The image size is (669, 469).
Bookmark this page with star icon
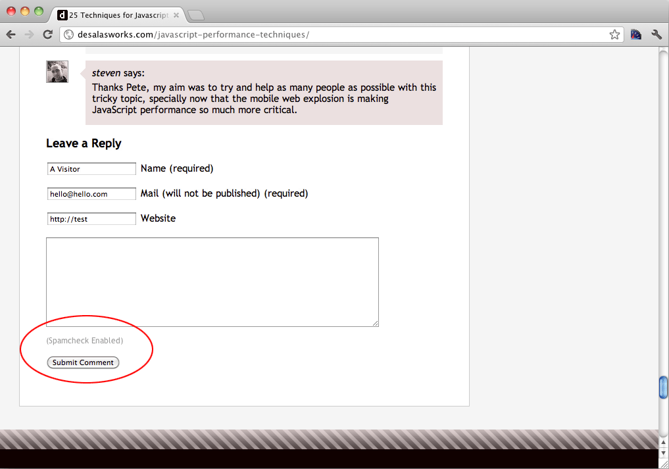click(614, 35)
